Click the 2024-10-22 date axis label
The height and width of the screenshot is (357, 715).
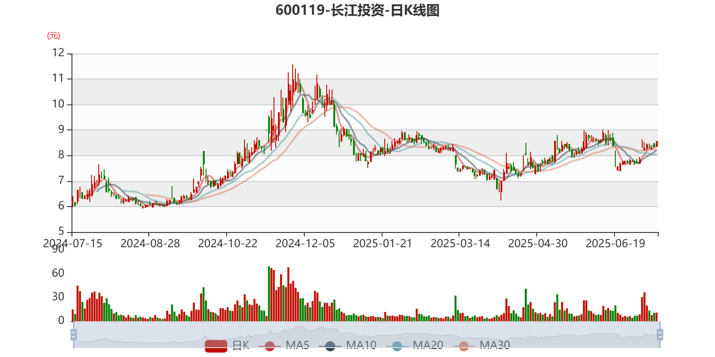(x=228, y=244)
